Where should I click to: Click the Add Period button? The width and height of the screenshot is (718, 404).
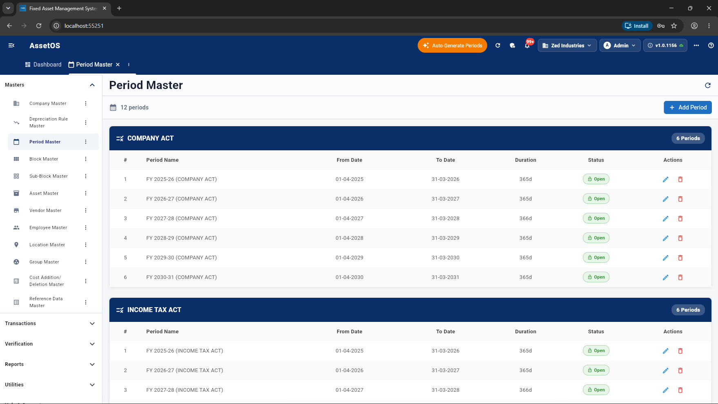688,107
